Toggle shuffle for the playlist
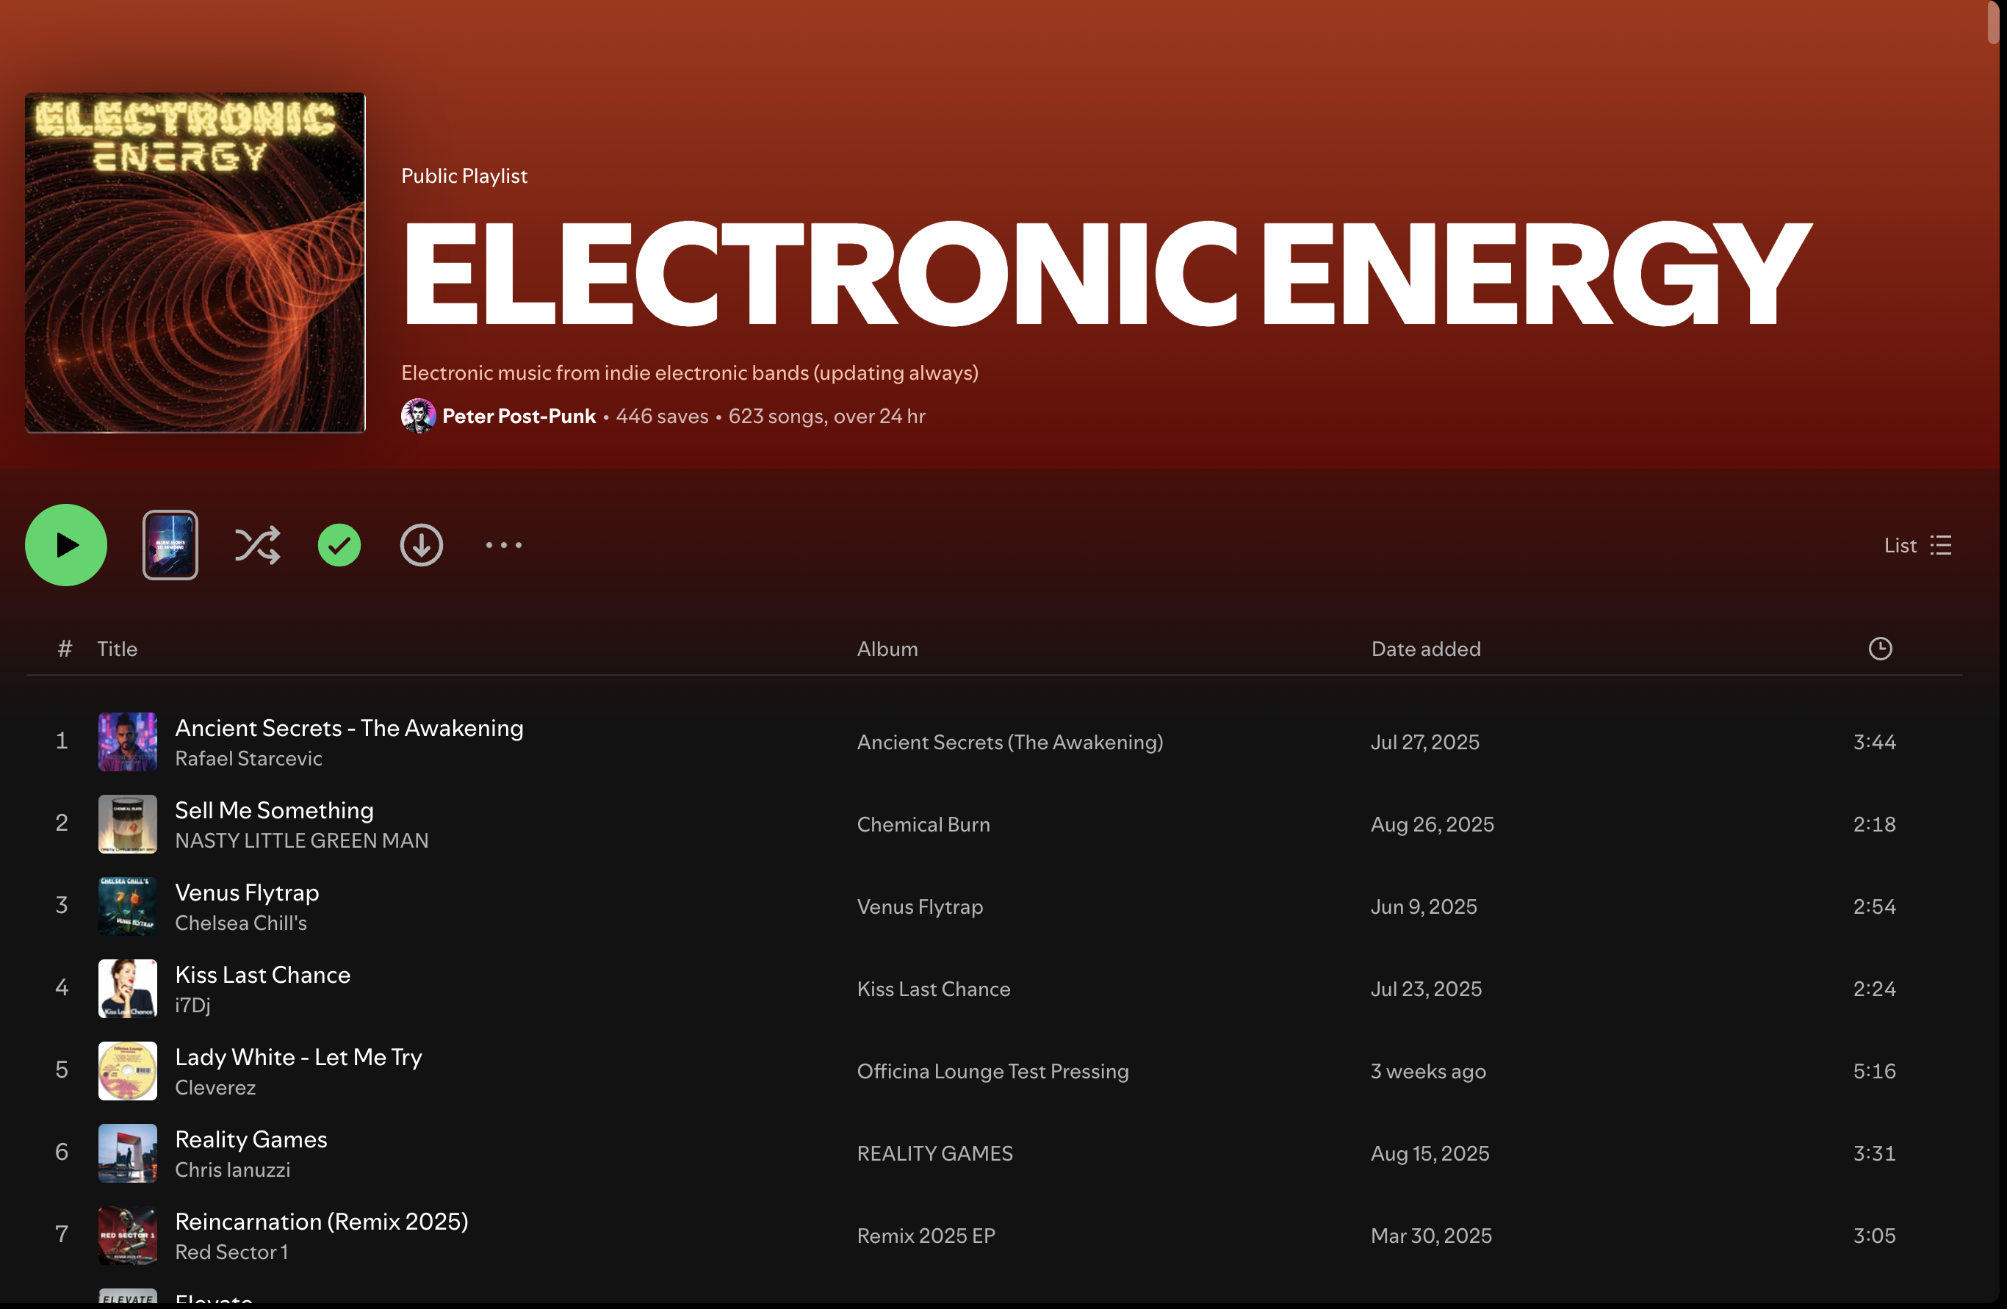Screen dimensions: 2007x1309 coord(257,546)
